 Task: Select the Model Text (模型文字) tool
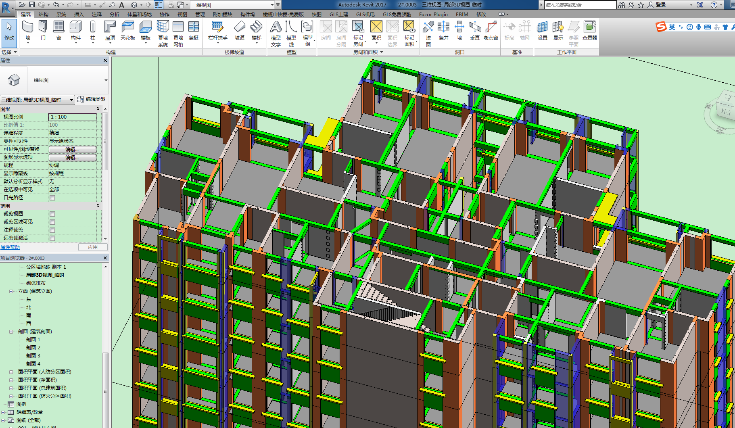click(x=276, y=34)
